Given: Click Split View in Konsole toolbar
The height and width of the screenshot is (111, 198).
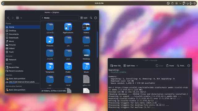Looking at the screenshot, I should [129, 66].
